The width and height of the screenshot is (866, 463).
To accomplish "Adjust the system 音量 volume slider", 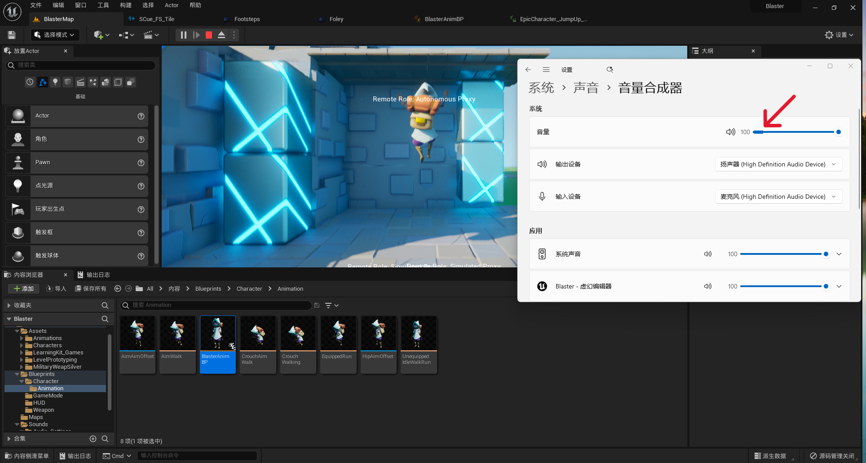I will pyautogui.click(x=796, y=132).
